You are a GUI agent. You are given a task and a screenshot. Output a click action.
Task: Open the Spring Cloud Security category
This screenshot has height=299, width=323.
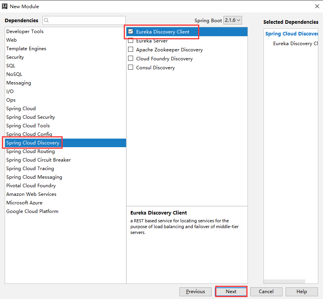coord(65,117)
